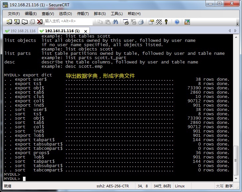Click the Print Screen toolbar icon
Viewport: 242px width, 192px height.
[126, 22]
